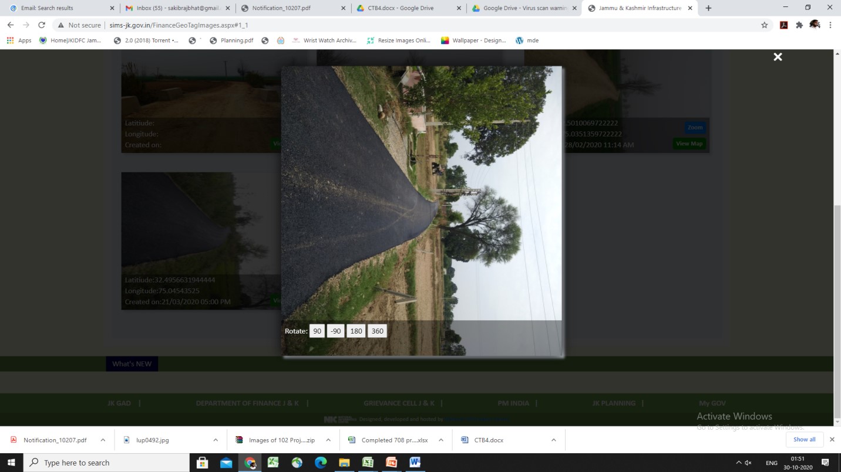Viewport: 841px width, 472px height.
Task: Click the Windows taskbar search box
Action: [x=106, y=463]
